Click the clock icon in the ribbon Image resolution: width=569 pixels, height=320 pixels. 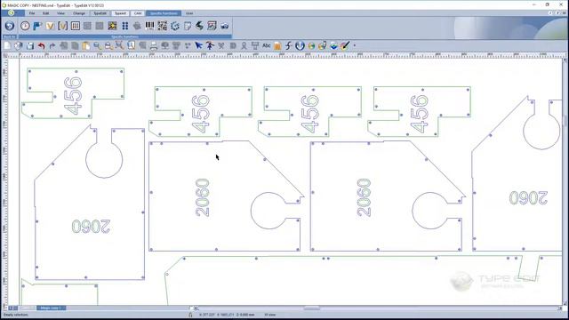pyautogui.click(x=25, y=26)
